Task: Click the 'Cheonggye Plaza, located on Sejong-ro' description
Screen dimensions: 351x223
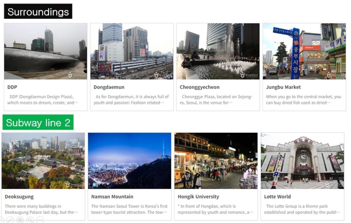Action: (x=216, y=100)
